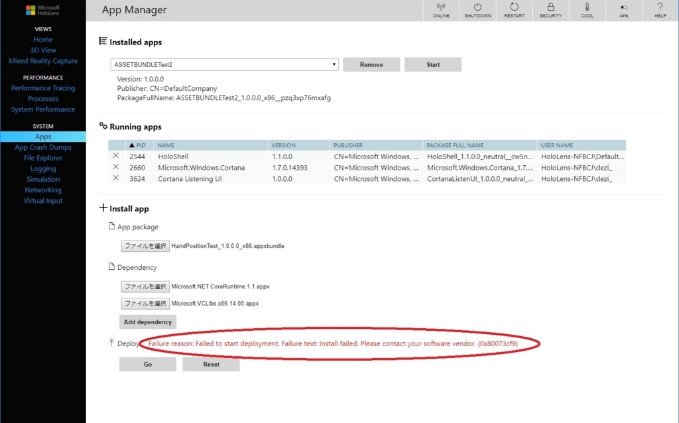Screen dimensions: 679x423
Task: Open App Crash Dumps
Action: [x=43, y=147]
